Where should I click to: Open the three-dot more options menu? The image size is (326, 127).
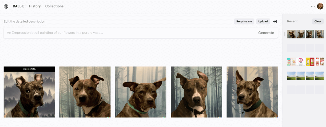coord(313,6)
